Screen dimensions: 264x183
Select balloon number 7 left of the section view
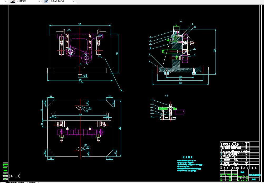(x=150, y=37)
